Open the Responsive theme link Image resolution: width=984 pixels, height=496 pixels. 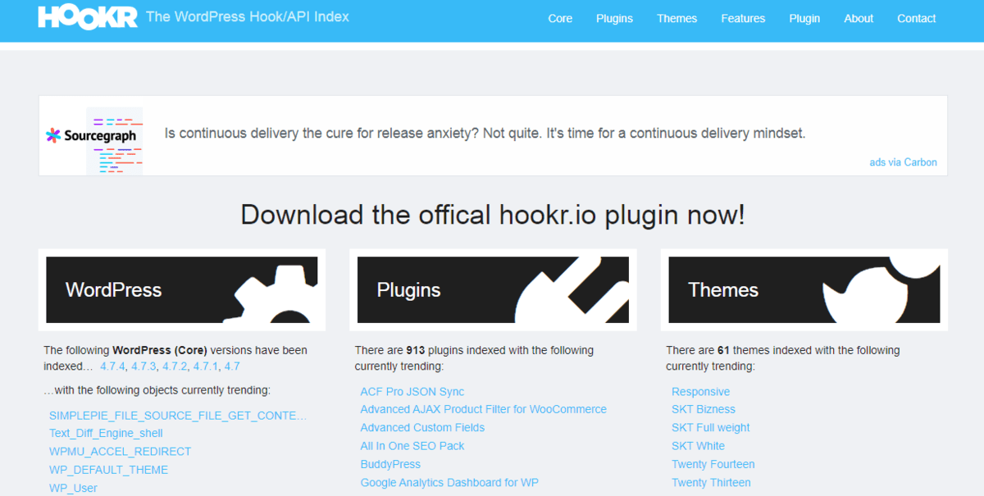tap(700, 392)
